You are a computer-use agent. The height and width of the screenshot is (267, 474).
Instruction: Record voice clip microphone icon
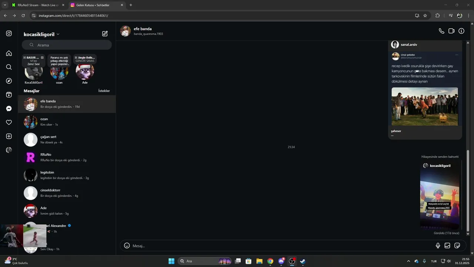[438, 245]
